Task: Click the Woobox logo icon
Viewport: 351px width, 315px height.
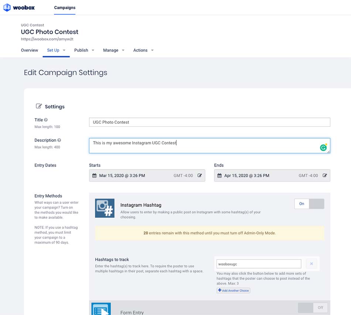Action: point(7,7)
